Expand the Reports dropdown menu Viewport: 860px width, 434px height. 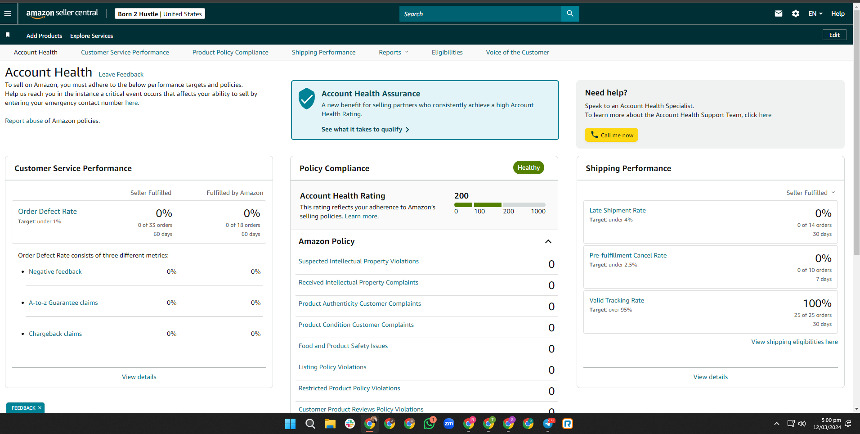point(394,52)
